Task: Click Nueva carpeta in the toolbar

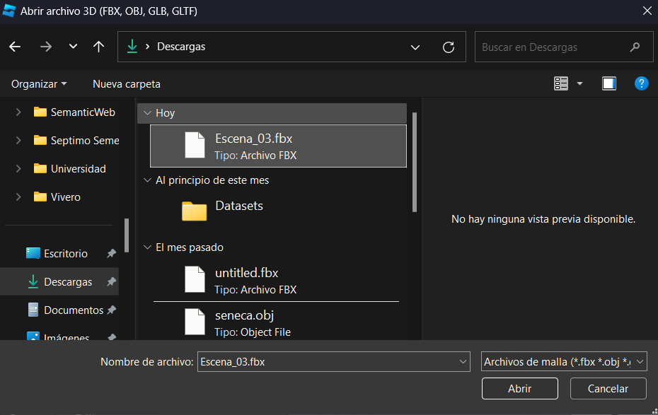Action: pos(127,83)
